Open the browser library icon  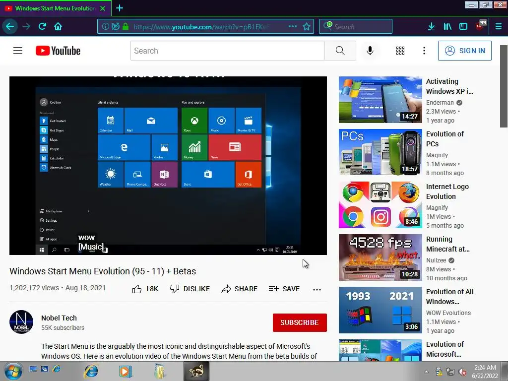click(447, 26)
